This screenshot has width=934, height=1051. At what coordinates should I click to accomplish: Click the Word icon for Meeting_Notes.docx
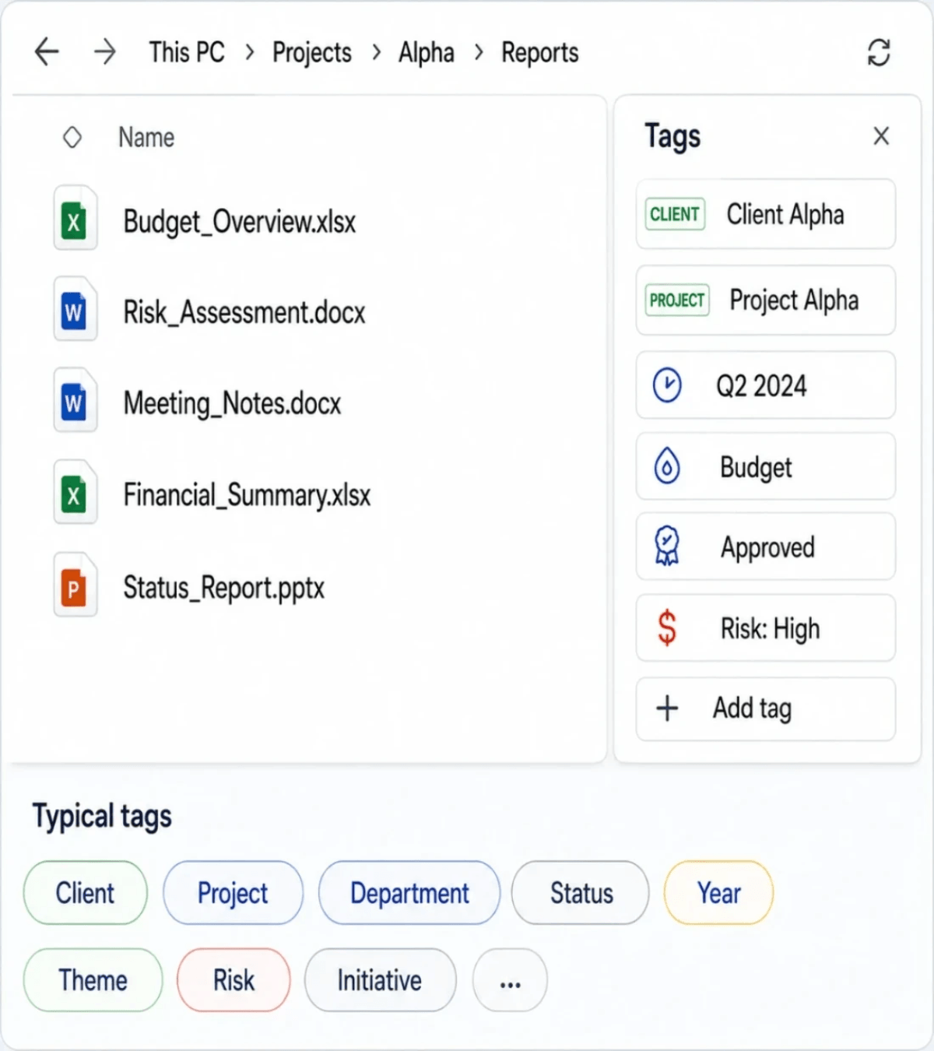point(75,400)
